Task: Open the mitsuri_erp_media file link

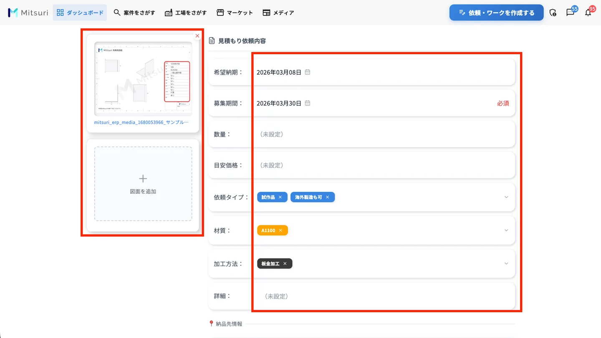Action: coord(141,123)
